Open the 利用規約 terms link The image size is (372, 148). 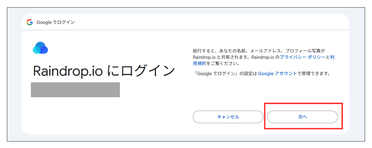tap(199, 63)
